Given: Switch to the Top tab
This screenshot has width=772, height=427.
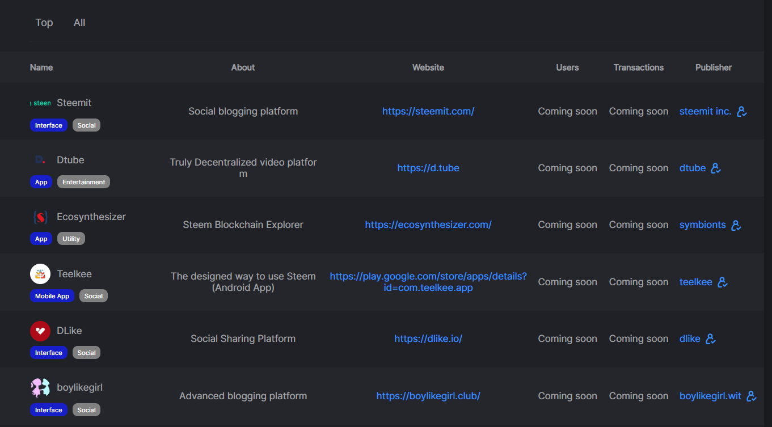Looking at the screenshot, I should click(44, 23).
